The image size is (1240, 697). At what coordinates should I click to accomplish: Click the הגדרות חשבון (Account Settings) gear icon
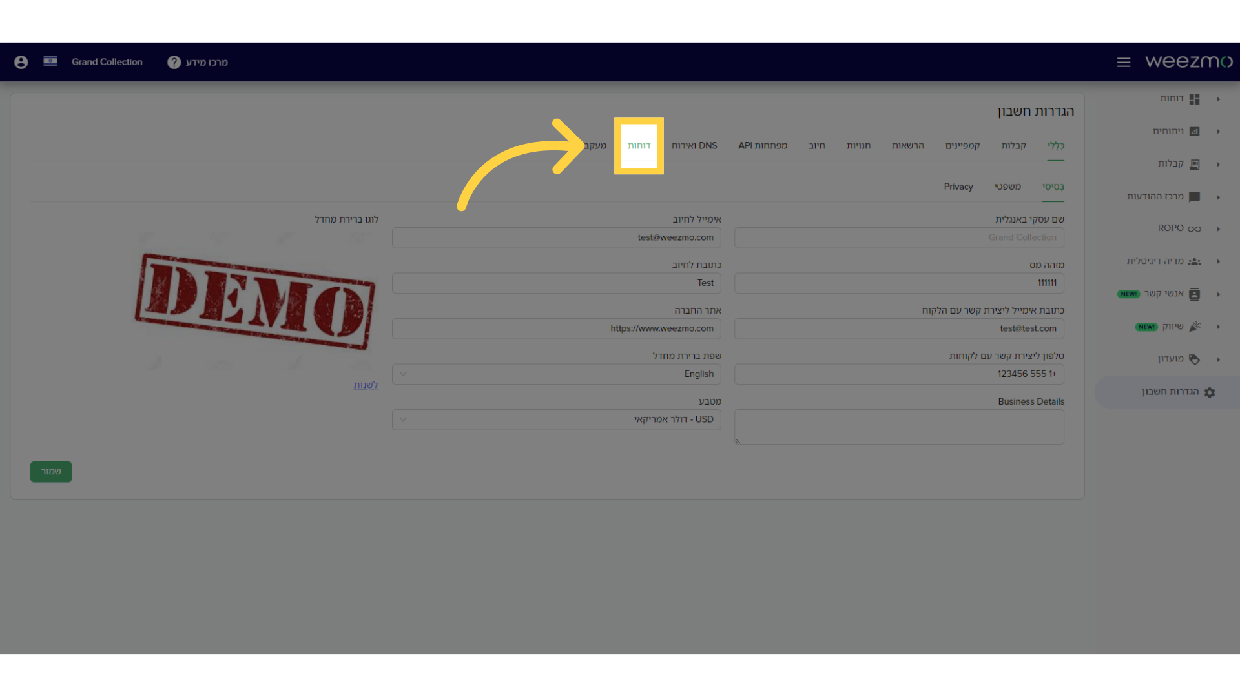pos(1210,392)
